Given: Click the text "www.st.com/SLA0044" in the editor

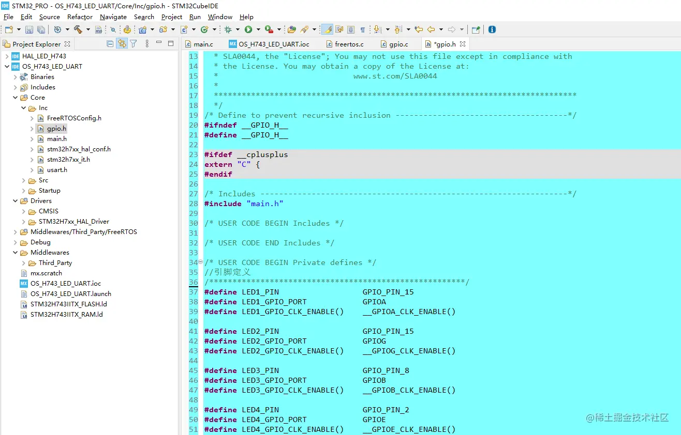Looking at the screenshot, I should coord(395,76).
